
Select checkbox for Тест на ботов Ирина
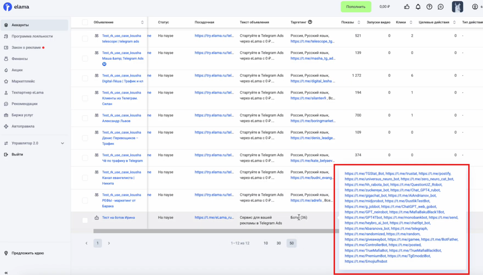click(85, 220)
